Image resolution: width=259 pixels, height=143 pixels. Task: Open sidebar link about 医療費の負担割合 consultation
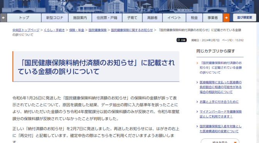(x=220, y=87)
